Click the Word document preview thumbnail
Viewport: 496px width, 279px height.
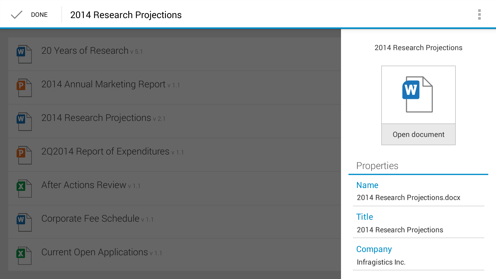[x=418, y=94]
